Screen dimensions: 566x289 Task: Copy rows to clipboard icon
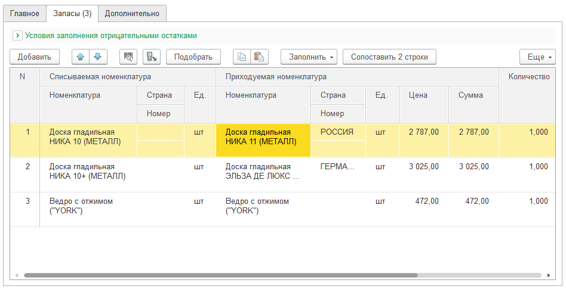pyautogui.click(x=242, y=57)
